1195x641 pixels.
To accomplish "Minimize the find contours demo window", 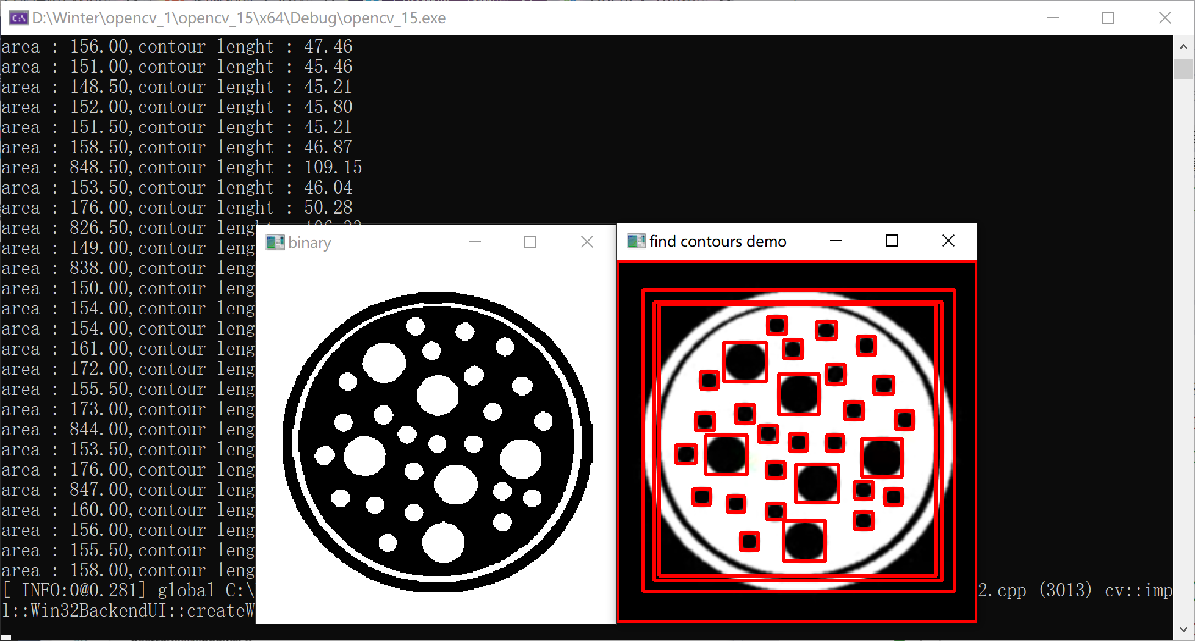I will coord(836,241).
